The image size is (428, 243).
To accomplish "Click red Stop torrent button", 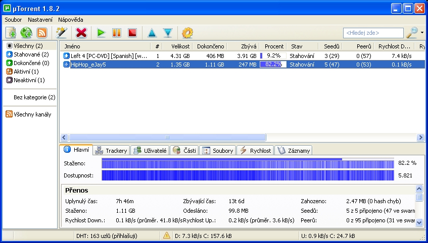I will [x=132, y=33].
